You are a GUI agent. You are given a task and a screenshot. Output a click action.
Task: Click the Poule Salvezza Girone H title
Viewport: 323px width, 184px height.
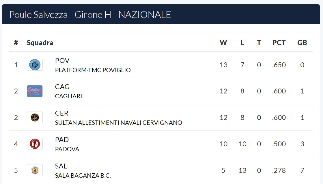tap(90, 15)
